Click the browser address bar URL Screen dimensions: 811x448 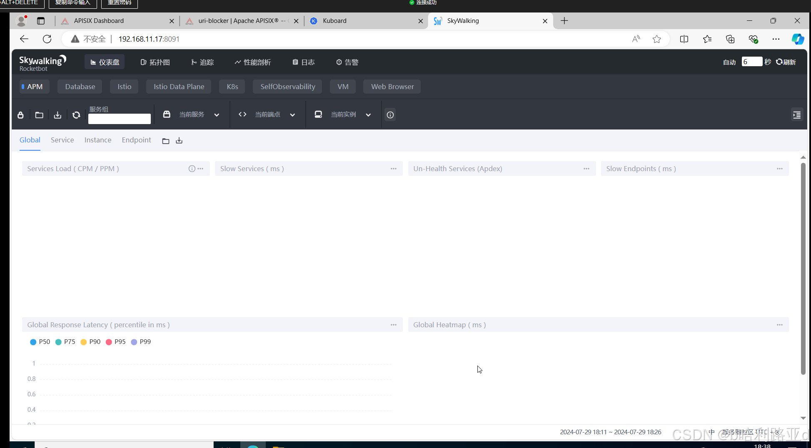(149, 39)
